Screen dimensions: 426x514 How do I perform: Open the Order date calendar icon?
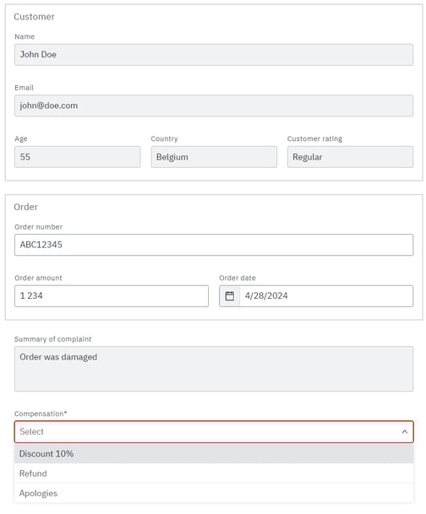click(229, 296)
